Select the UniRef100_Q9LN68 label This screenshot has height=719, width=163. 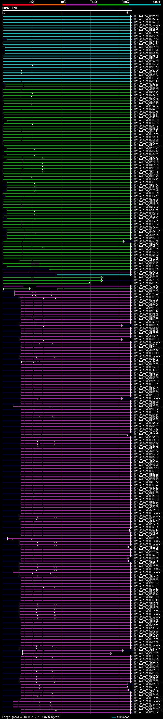point(146,47)
